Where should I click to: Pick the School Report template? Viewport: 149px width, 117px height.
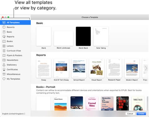[79, 68]
